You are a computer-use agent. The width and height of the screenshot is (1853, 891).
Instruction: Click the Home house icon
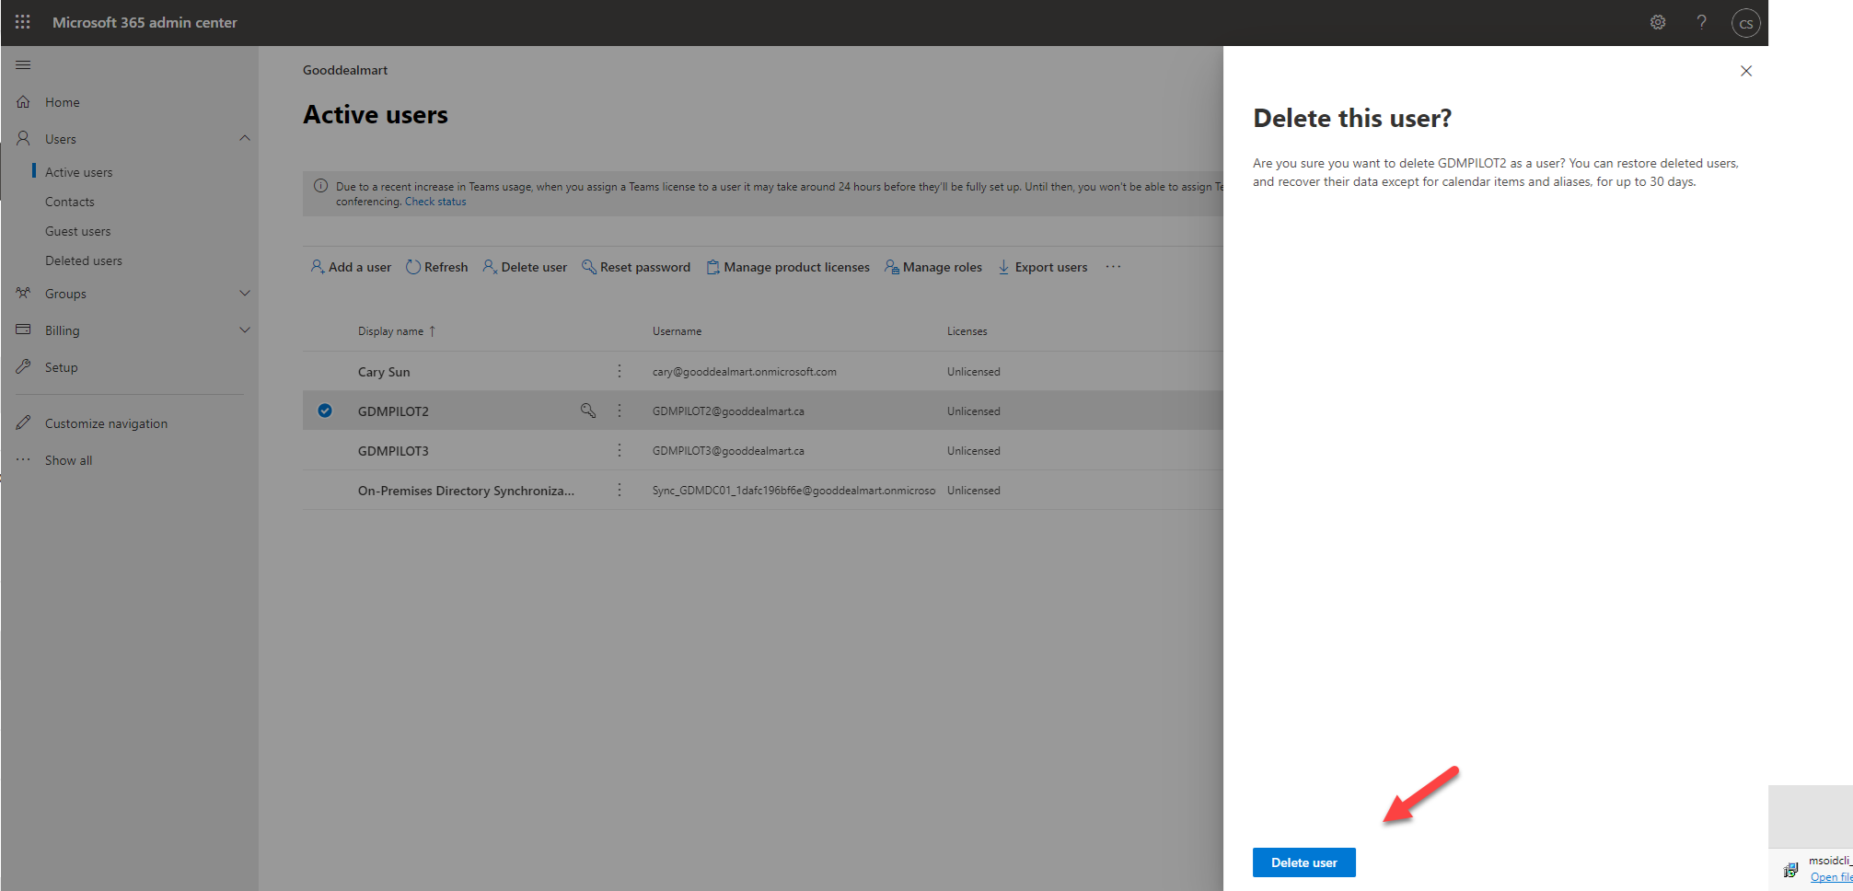[24, 102]
